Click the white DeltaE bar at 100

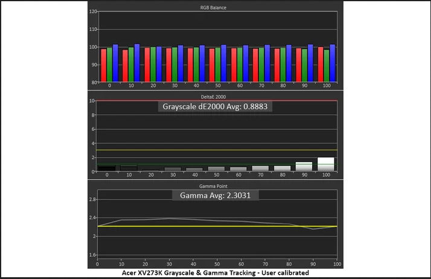326,164
